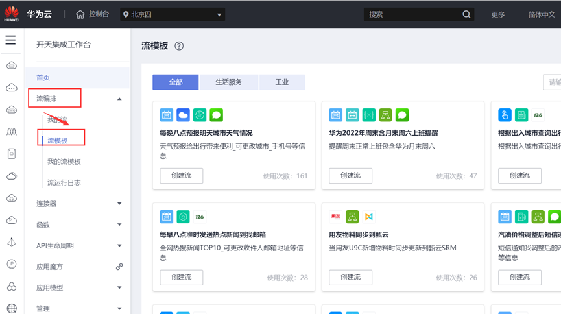Click the Huawei Cloud logo
Viewport: 561px width, 314px height.
[12, 14]
